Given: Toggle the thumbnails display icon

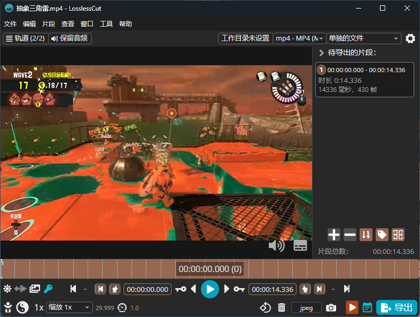Looking at the screenshot, I should [x=35, y=289].
